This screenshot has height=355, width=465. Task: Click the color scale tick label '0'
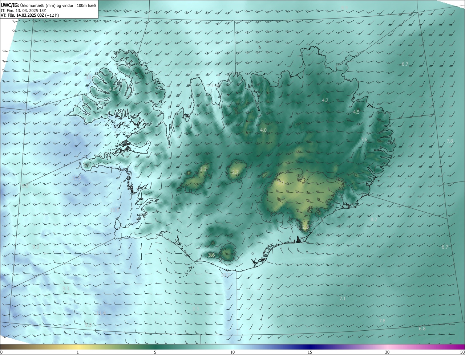pos(1,352)
